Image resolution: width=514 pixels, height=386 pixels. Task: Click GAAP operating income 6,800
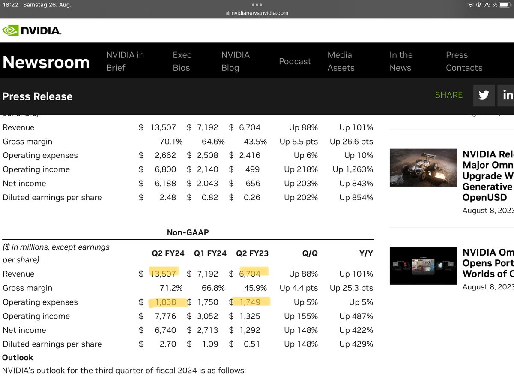click(x=166, y=169)
